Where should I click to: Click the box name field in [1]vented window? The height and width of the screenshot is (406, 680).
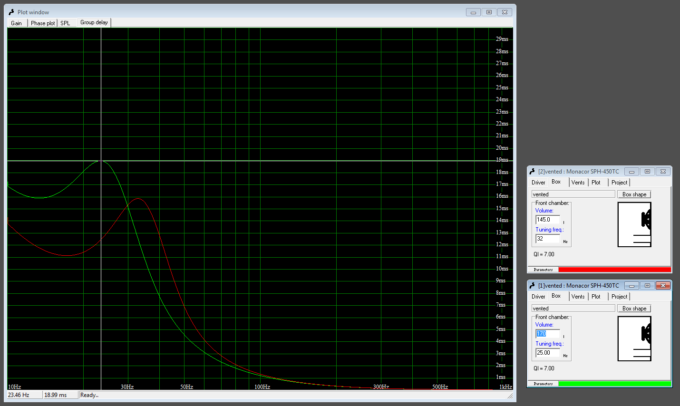click(x=573, y=309)
